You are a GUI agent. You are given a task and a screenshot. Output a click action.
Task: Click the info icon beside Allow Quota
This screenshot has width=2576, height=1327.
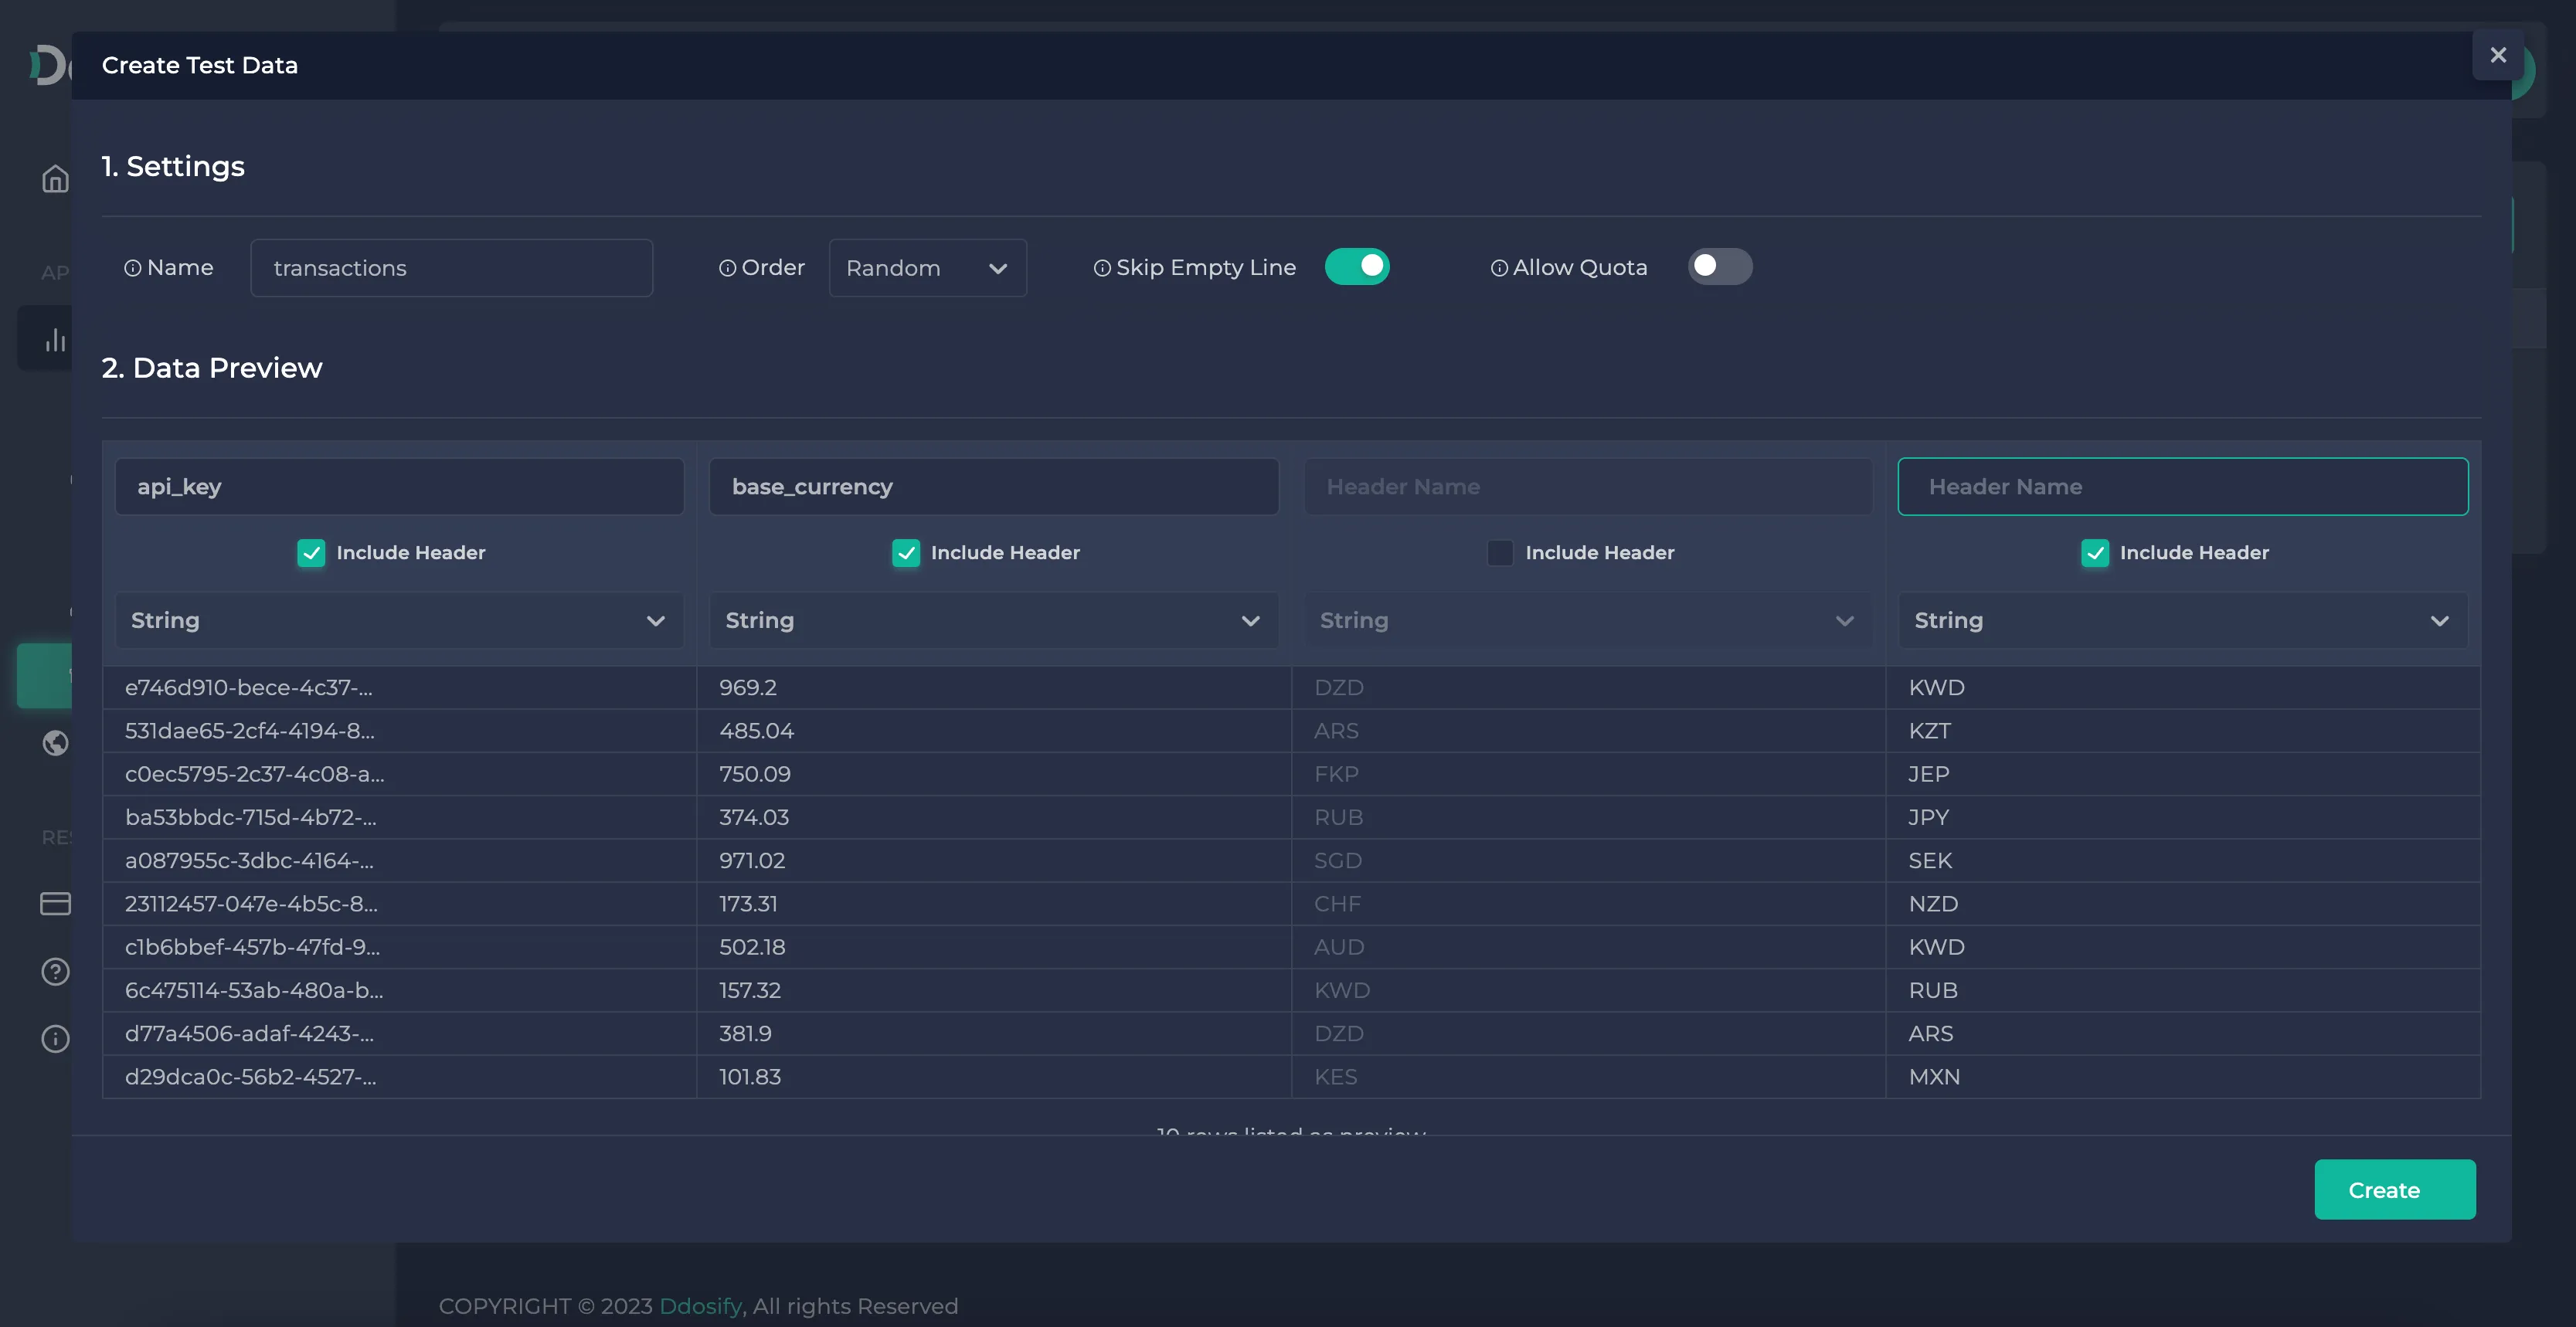1499,267
